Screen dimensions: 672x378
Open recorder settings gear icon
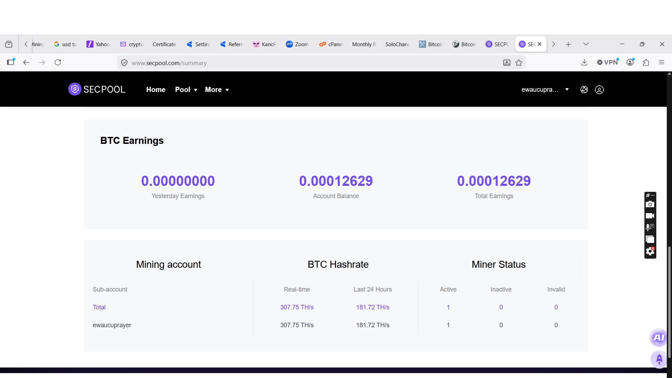coord(650,251)
